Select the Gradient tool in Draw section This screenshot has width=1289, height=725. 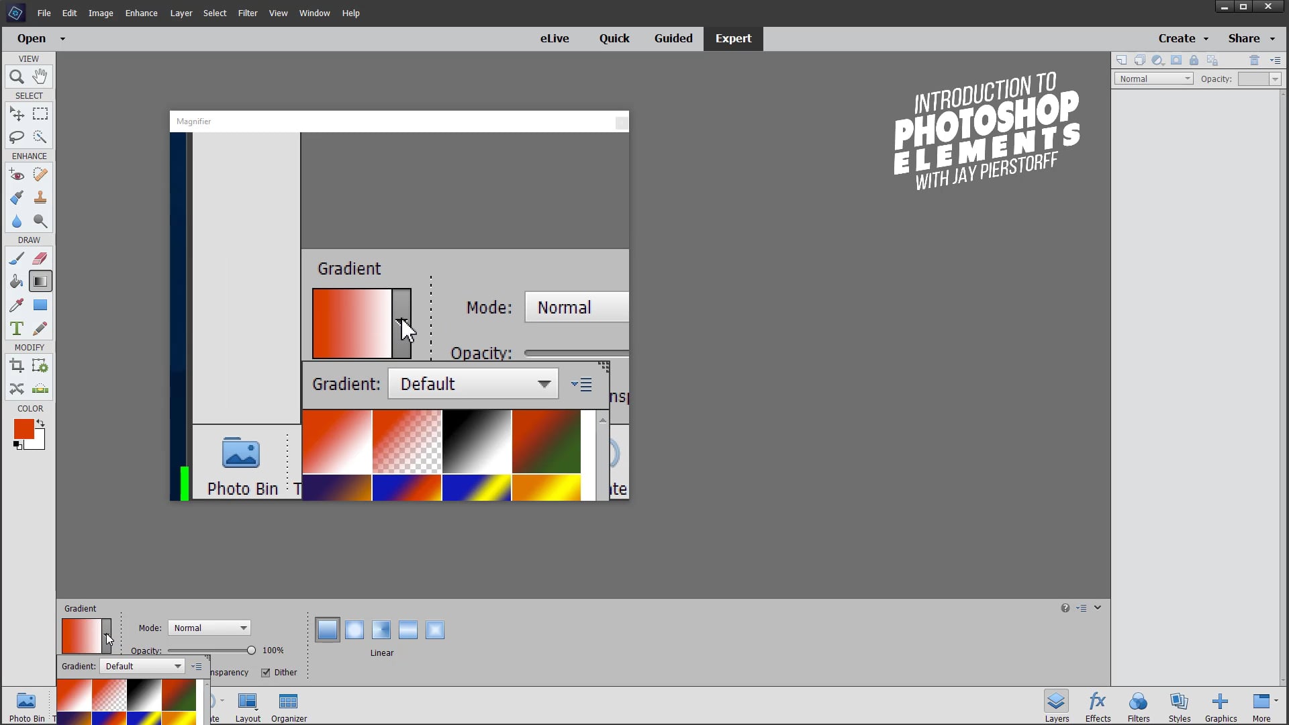(x=40, y=281)
